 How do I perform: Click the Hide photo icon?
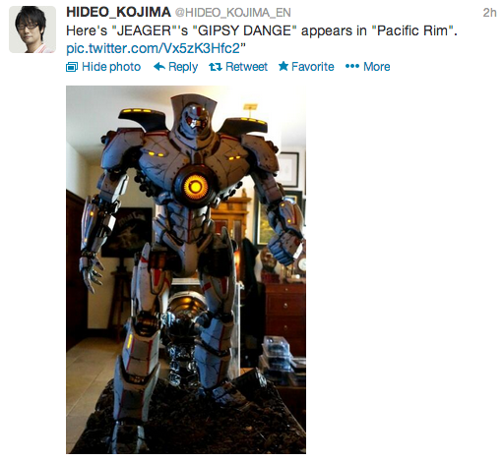(x=72, y=67)
